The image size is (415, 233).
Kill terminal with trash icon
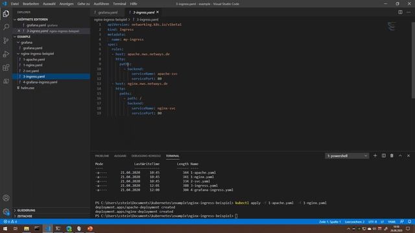tap(392, 156)
